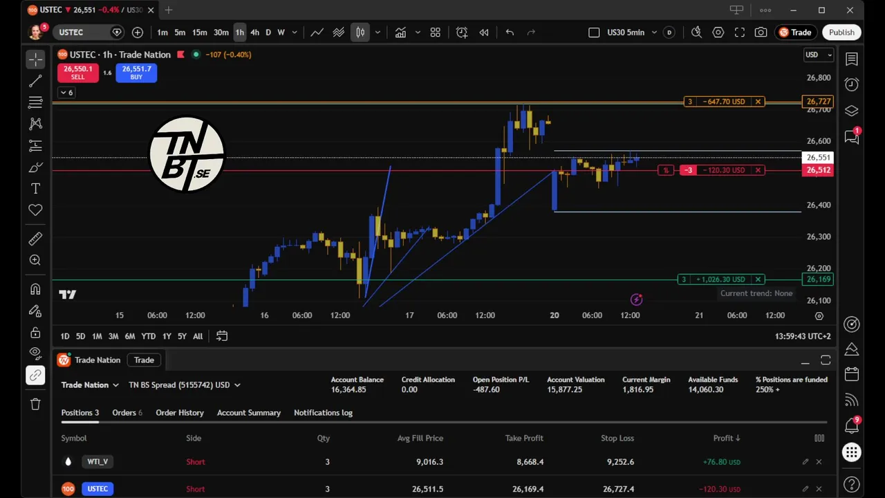Expand chart style dropdown arrow
Image resolution: width=885 pixels, height=498 pixels.
[x=378, y=33]
